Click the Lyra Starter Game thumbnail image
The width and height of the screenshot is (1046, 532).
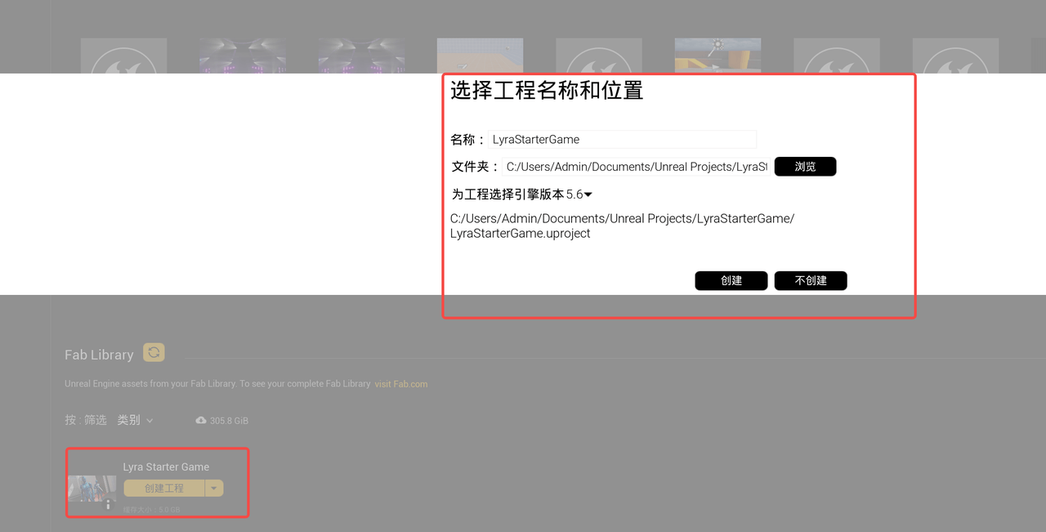pos(92,489)
